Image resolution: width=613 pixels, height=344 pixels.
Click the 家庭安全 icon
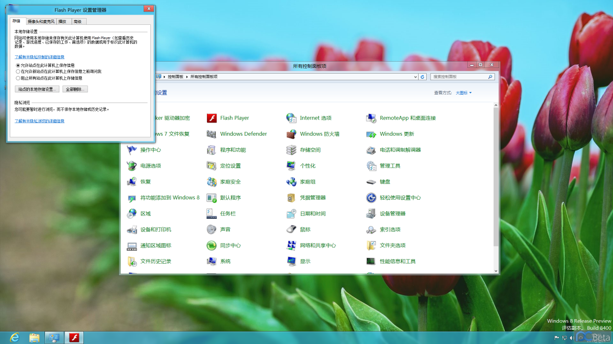(212, 182)
